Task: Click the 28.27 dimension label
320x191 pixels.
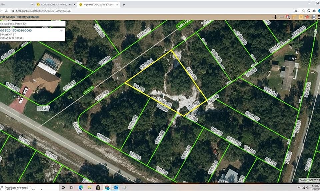Action: coord(43,108)
